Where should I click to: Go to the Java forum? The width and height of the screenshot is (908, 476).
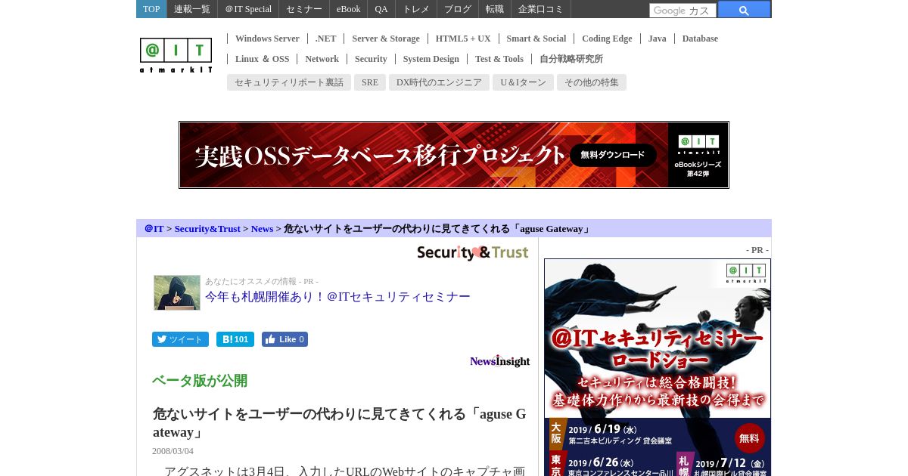tap(658, 39)
